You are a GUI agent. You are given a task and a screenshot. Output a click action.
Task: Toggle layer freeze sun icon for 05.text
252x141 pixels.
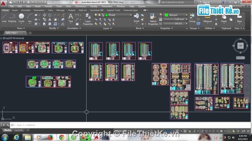99,15
